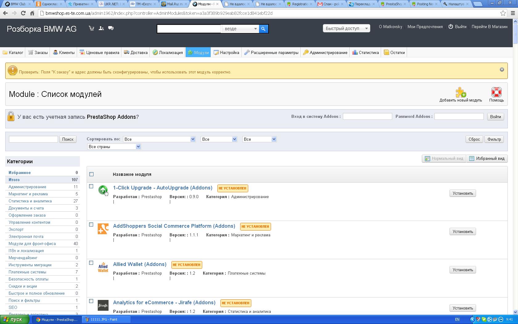Install the Allied Wallet module
Screen dimensions: 518x324
(x=462, y=270)
